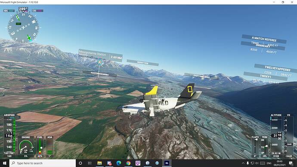Open the volume tray icon
Viewport: 297px width, 167px height.
[257, 163]
